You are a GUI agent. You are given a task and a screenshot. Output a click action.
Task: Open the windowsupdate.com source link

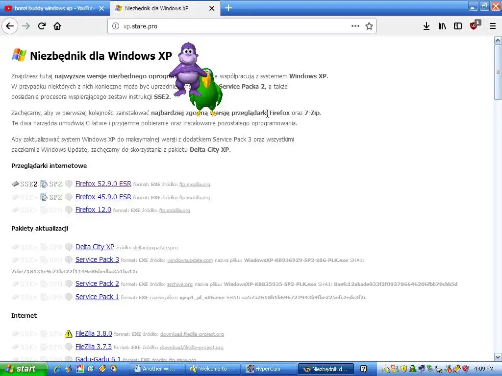click(x=190, y=260)
